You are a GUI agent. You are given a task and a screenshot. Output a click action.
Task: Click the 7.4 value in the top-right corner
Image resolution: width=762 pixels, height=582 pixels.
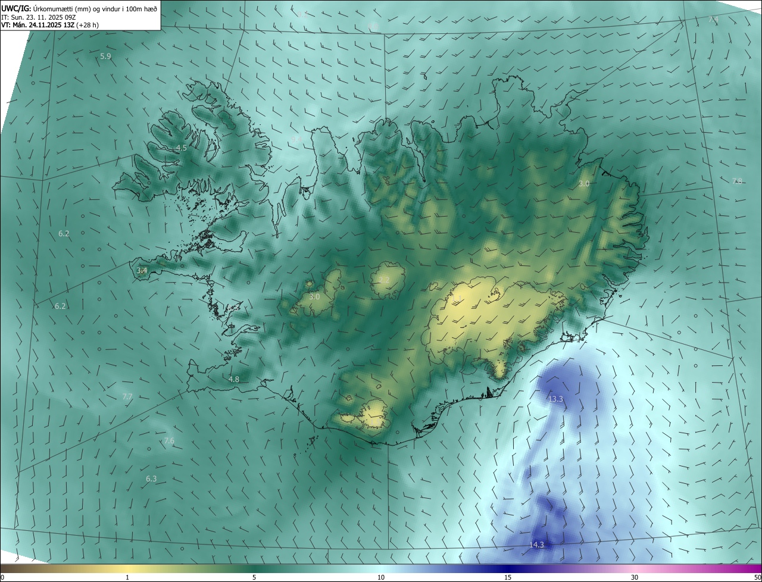pos(713,20)
